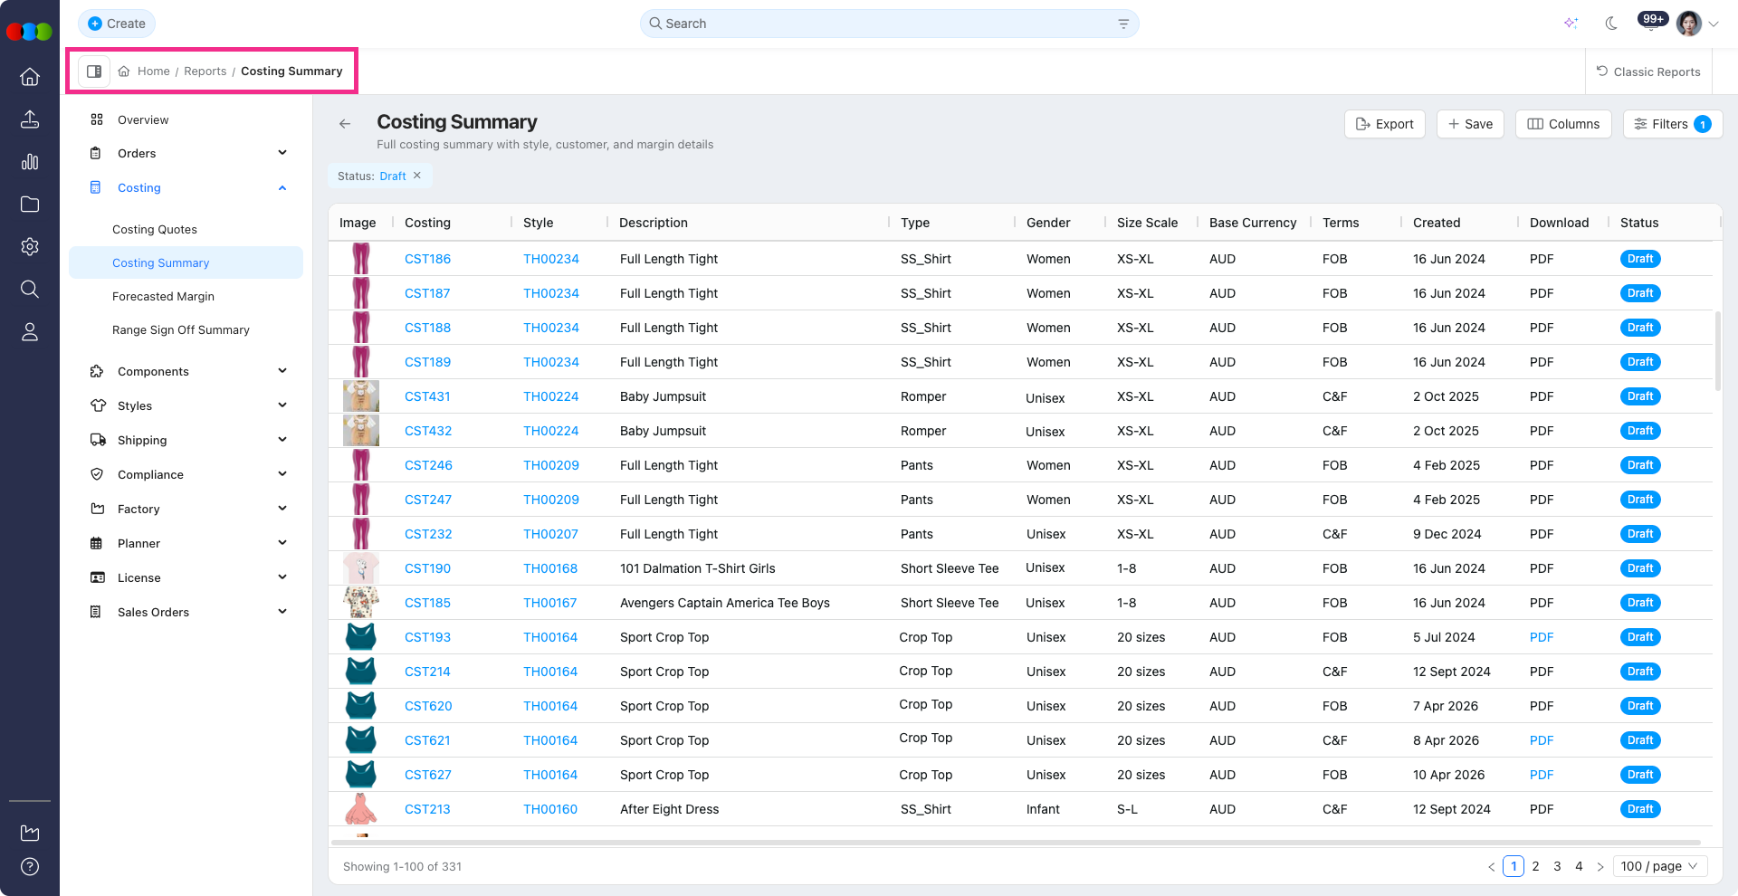Click the CST213 After Eight Dress thumbnail
The height and width of the screenshot is (896, 1738).
pos(361,809)
